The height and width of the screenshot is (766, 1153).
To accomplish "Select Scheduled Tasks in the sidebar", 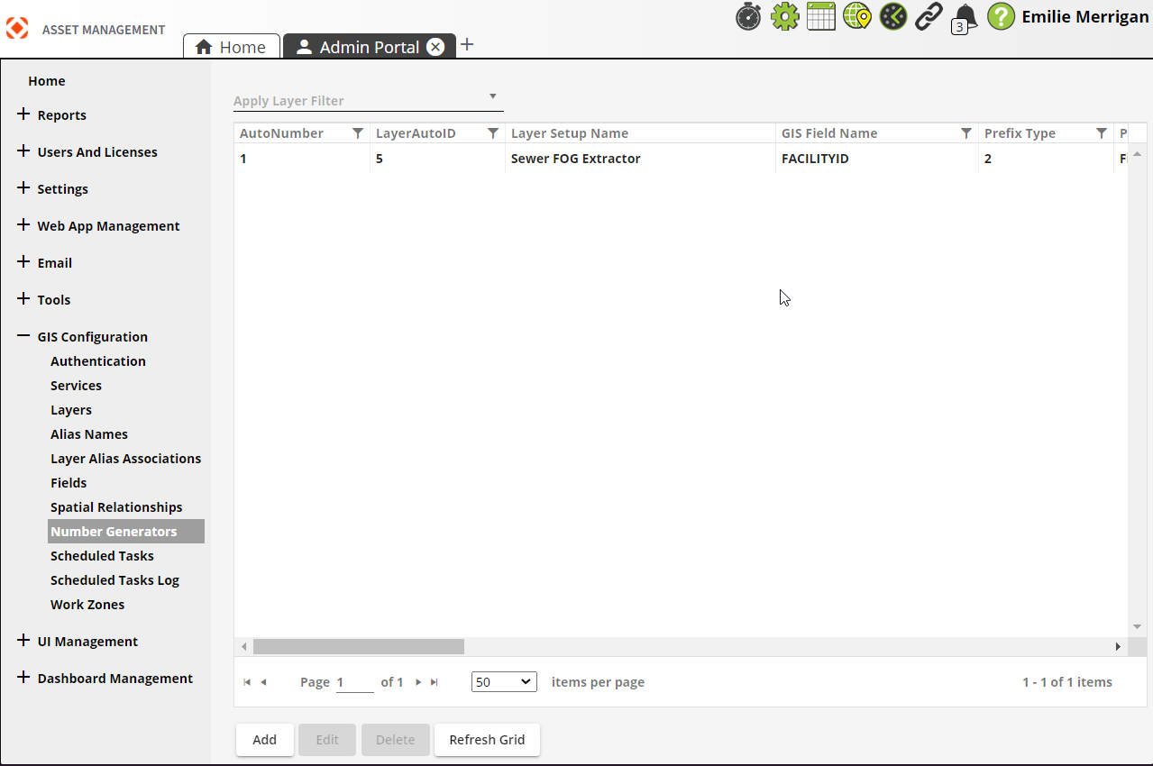I will coord(102,556).
